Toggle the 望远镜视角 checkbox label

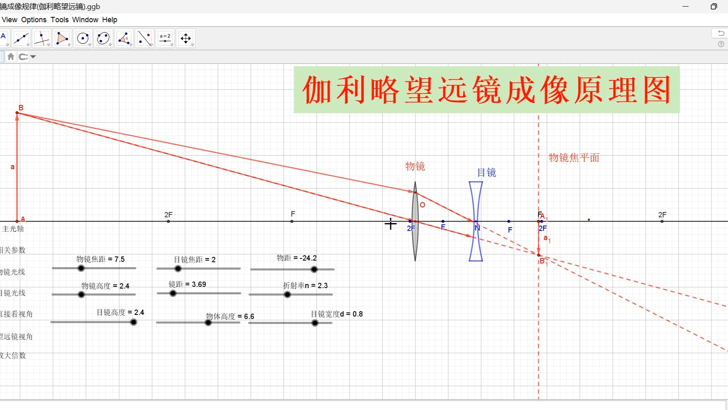pos(16,337)
